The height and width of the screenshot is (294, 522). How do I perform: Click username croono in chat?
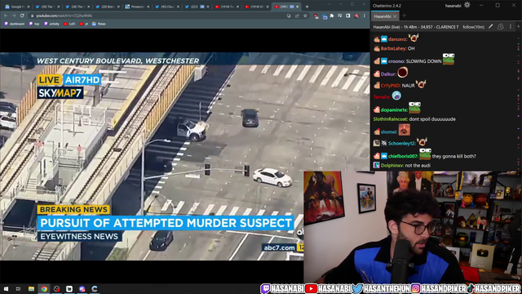[396, 61]
